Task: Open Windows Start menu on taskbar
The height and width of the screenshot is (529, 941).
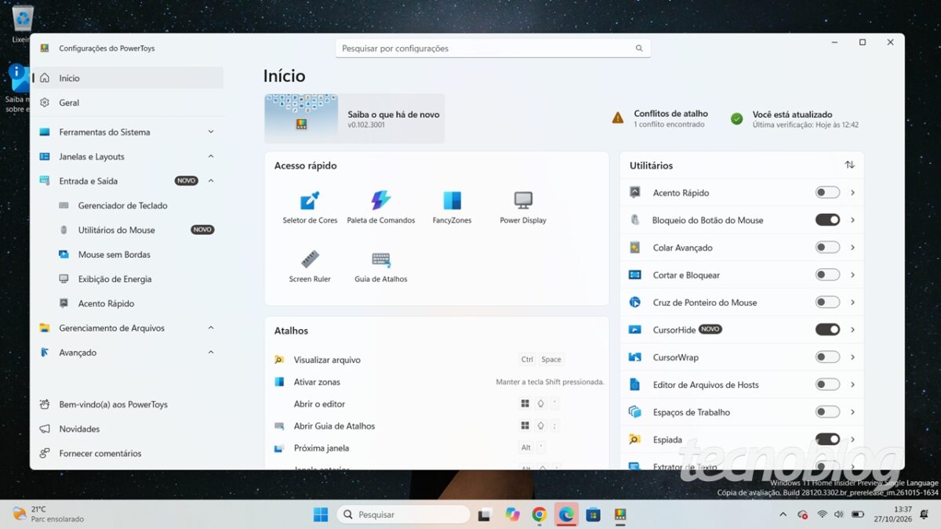Action: pos(321,514)
